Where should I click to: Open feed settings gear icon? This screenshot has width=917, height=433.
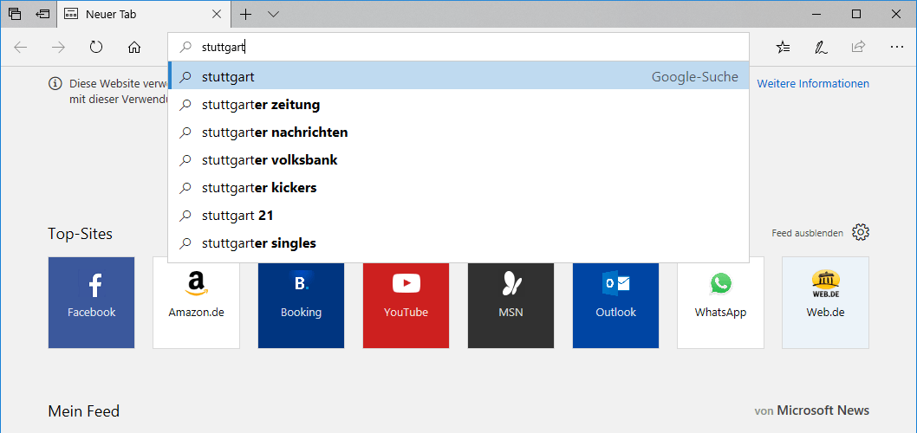coord(861,232)
